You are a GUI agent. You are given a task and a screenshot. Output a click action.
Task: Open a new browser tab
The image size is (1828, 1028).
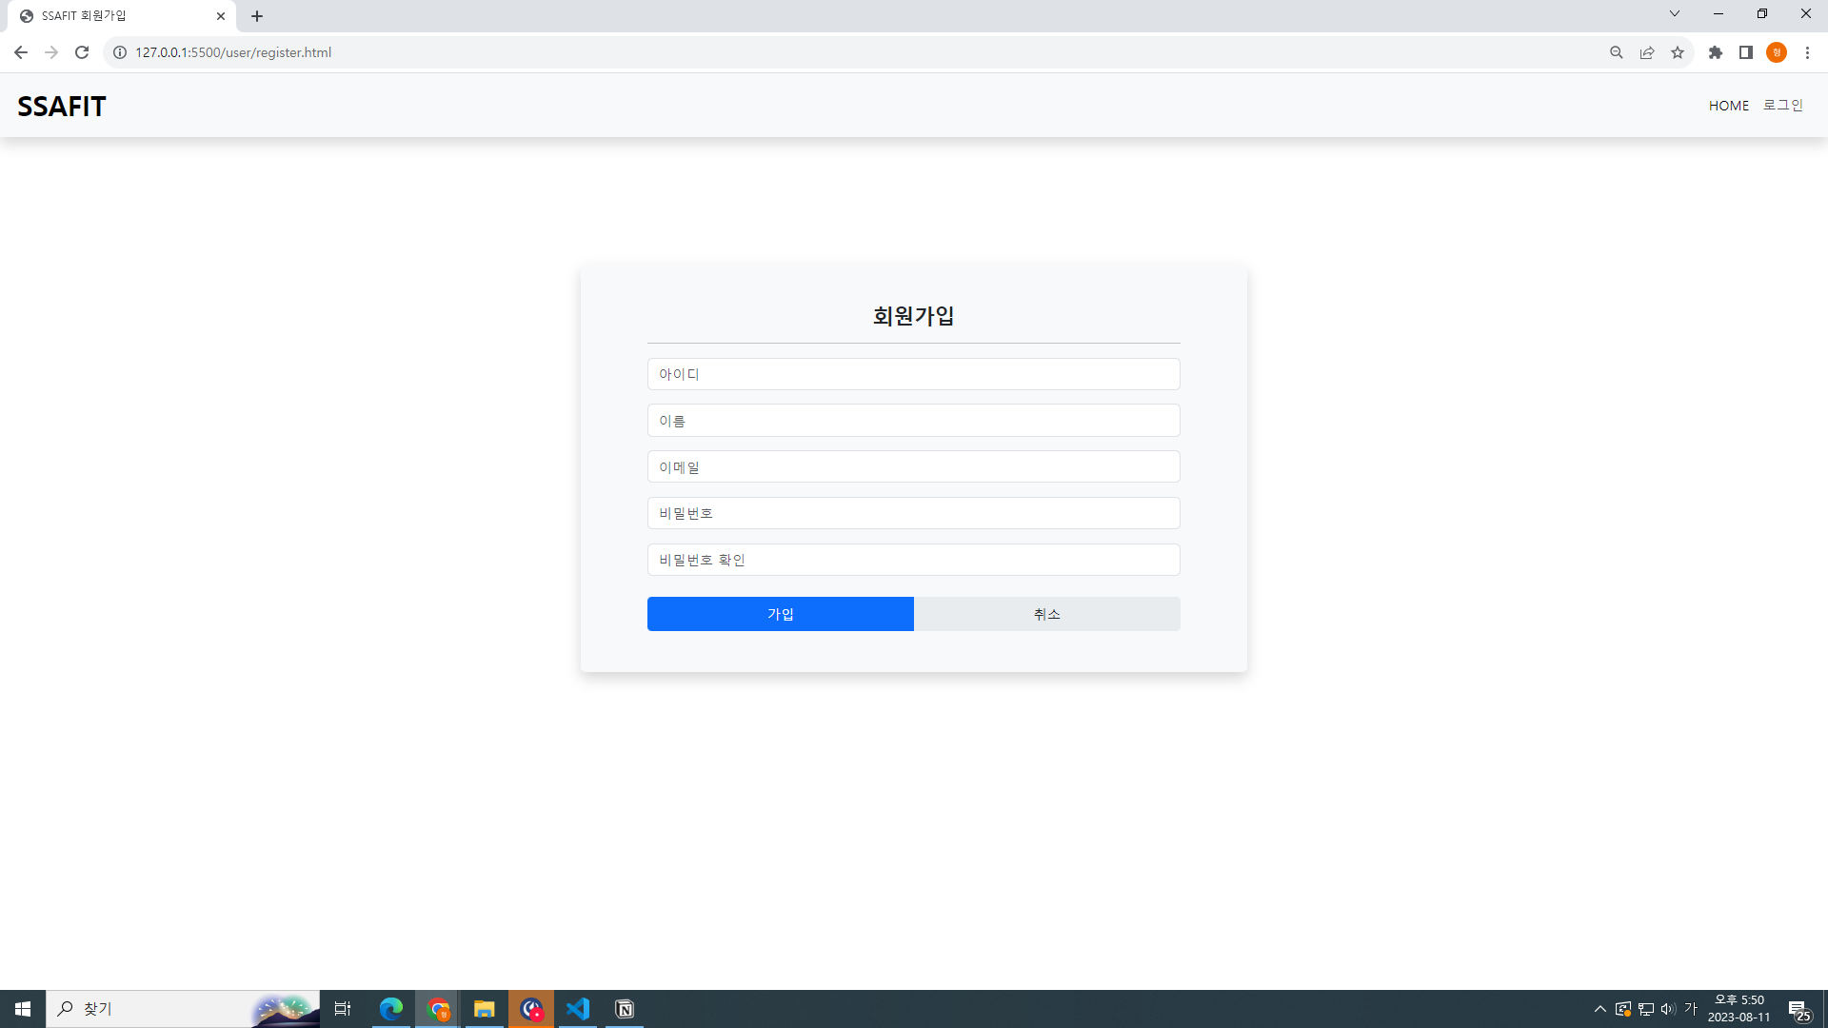(x=257, y=16)
